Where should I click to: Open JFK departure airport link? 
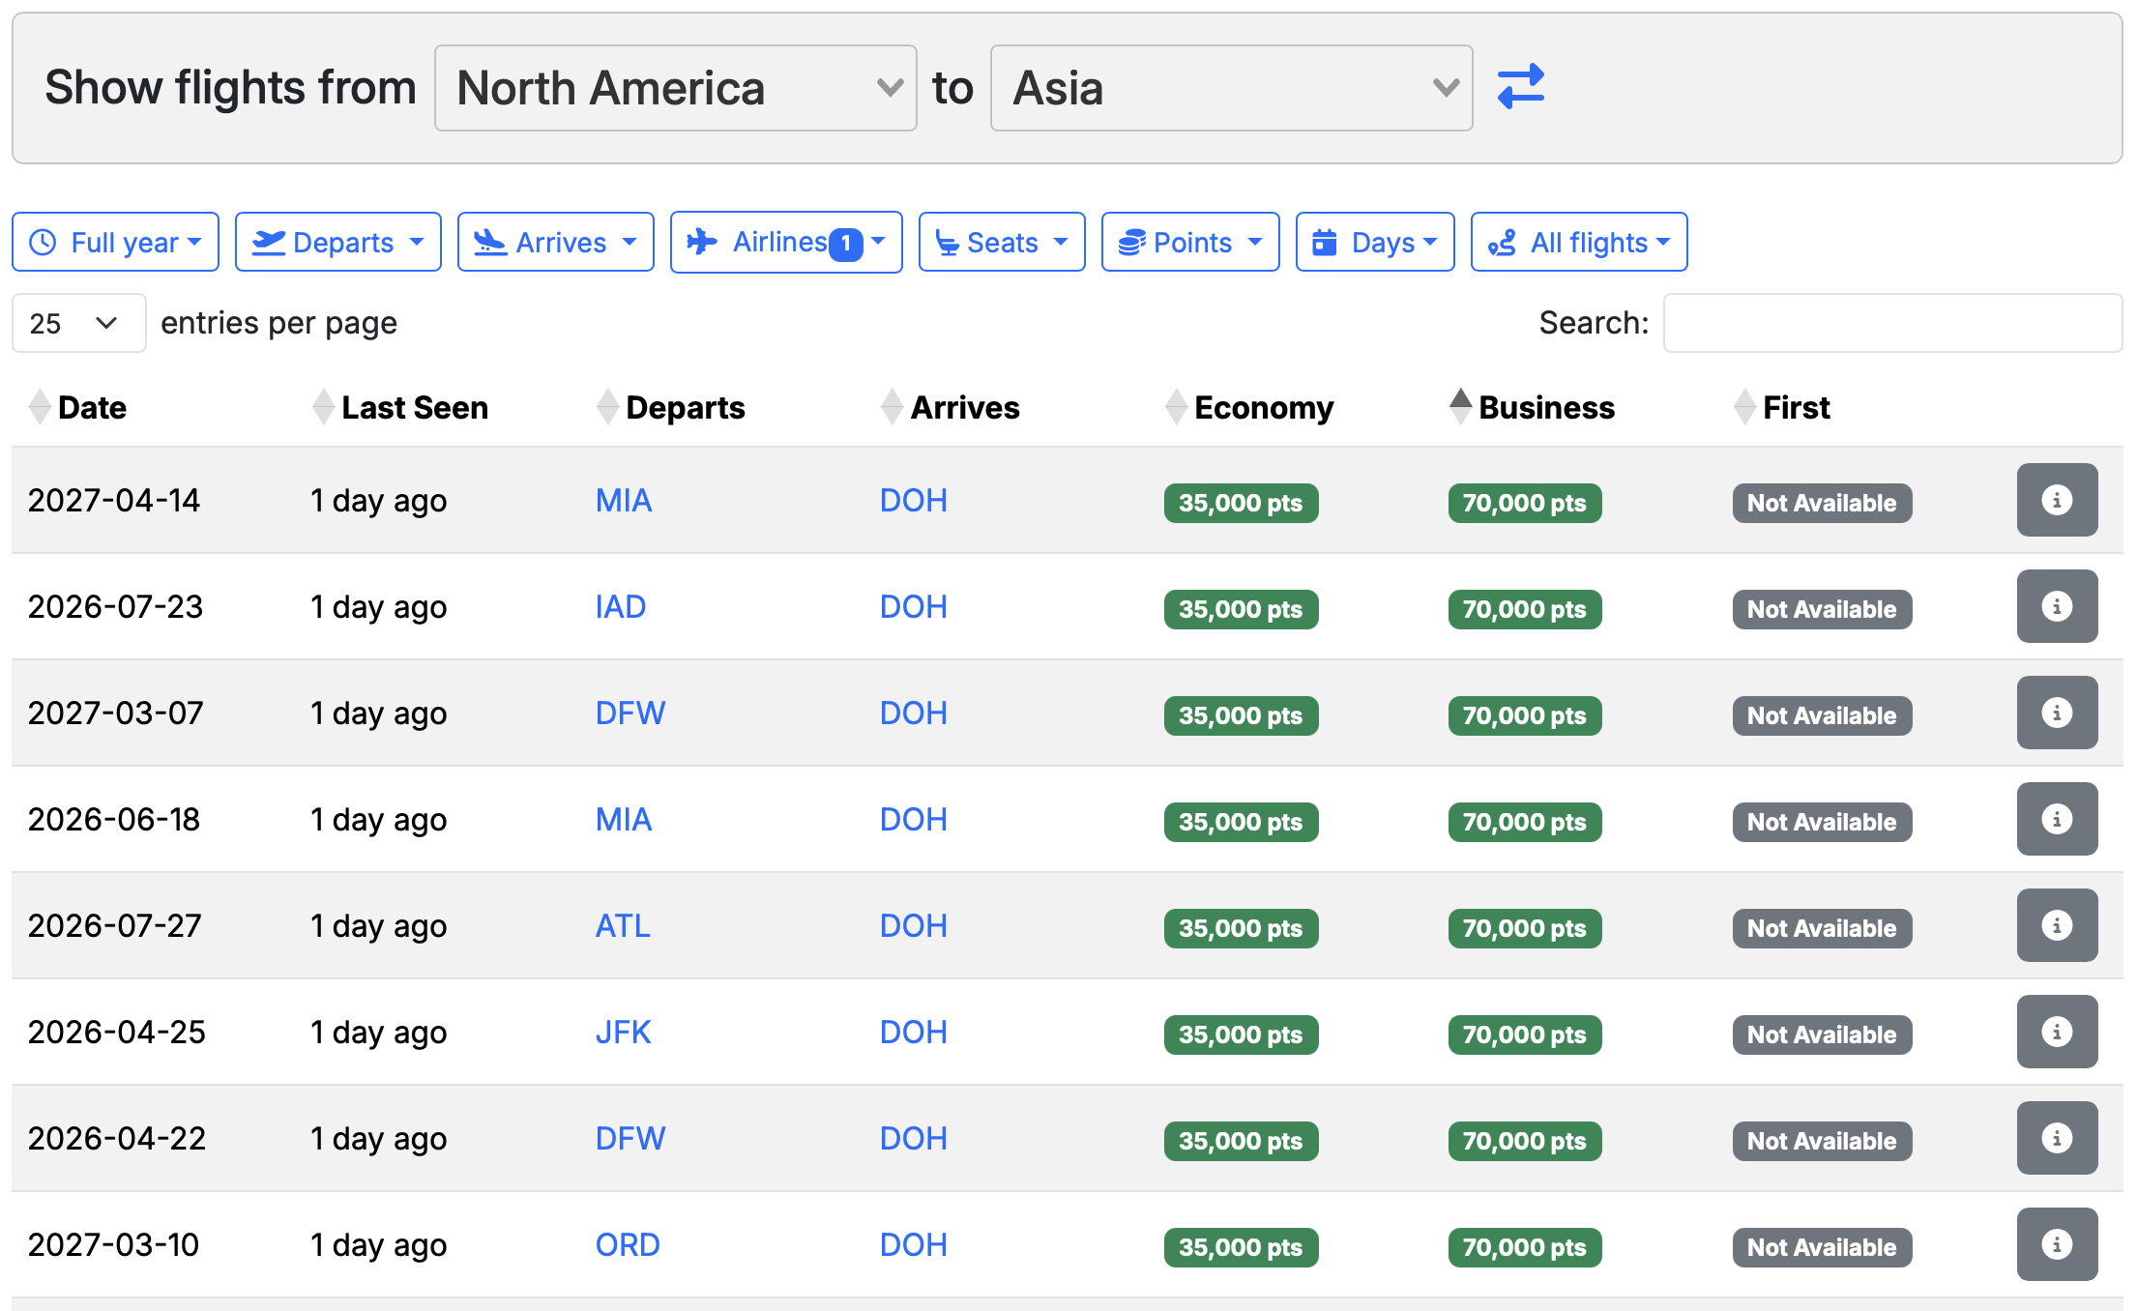point(623,1032)
